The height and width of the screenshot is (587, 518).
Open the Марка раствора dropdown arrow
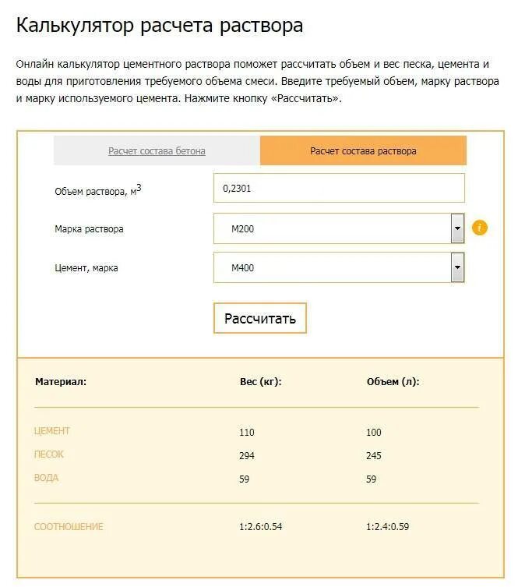point(457,229)
